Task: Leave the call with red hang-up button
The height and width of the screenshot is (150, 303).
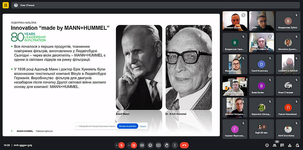Action: (x=184, y=145)
